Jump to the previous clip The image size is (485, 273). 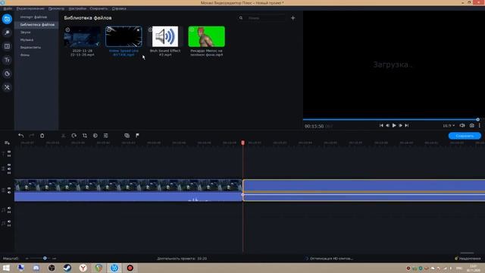pos(381,125)
